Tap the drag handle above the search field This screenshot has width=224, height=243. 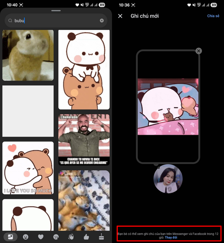click(x=56, y=11)
